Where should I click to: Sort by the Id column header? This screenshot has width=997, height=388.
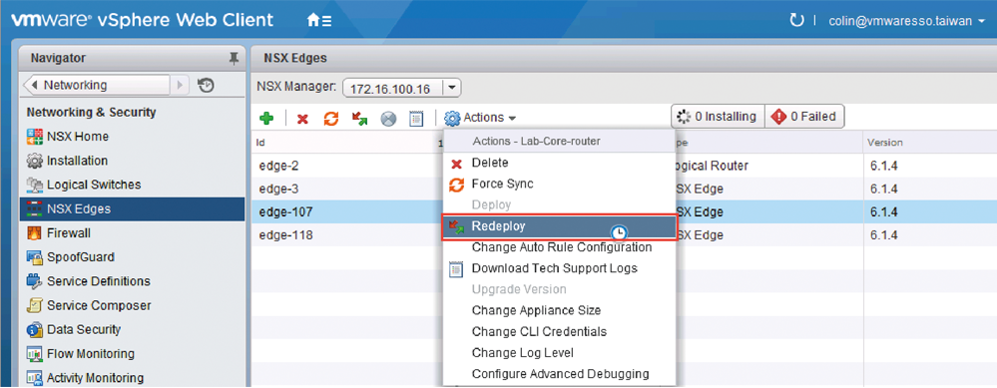(260, 143)
